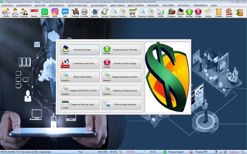Click SAIR do Quadro de Menus button

[x=121, y=104]
